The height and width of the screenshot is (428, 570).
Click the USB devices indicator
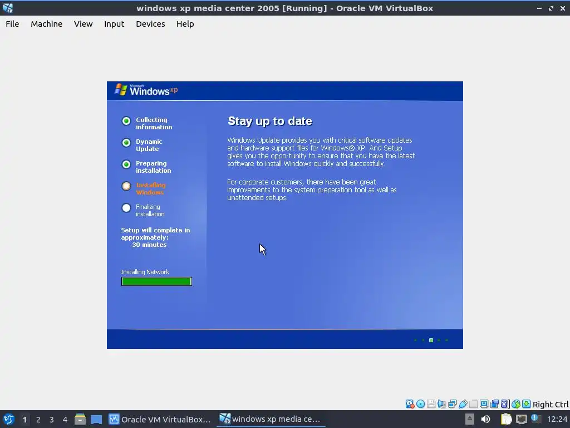[463, 404]
